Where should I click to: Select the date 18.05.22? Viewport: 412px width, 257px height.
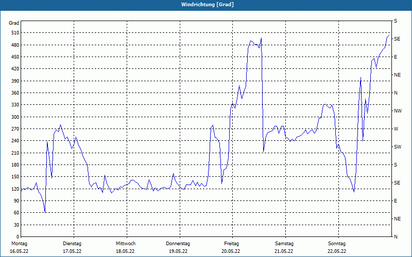click(125, 251)
